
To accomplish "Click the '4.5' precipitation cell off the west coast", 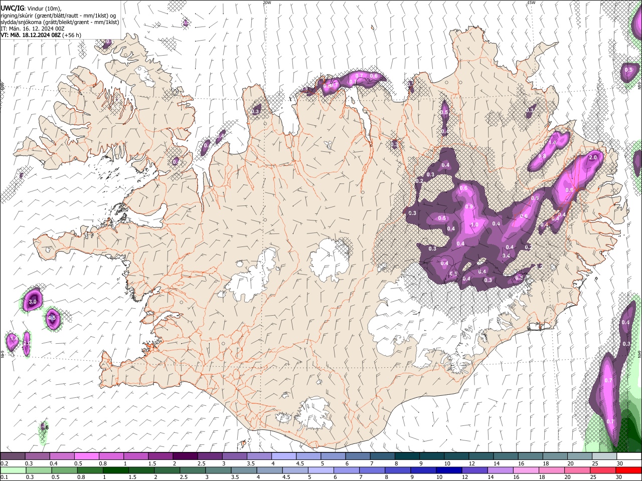I will [x=52, y=318].
